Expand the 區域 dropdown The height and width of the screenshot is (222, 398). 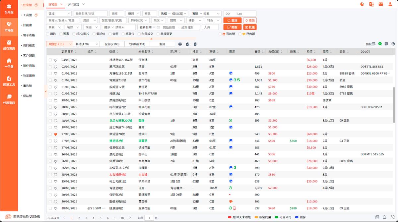tap(59, 14)
